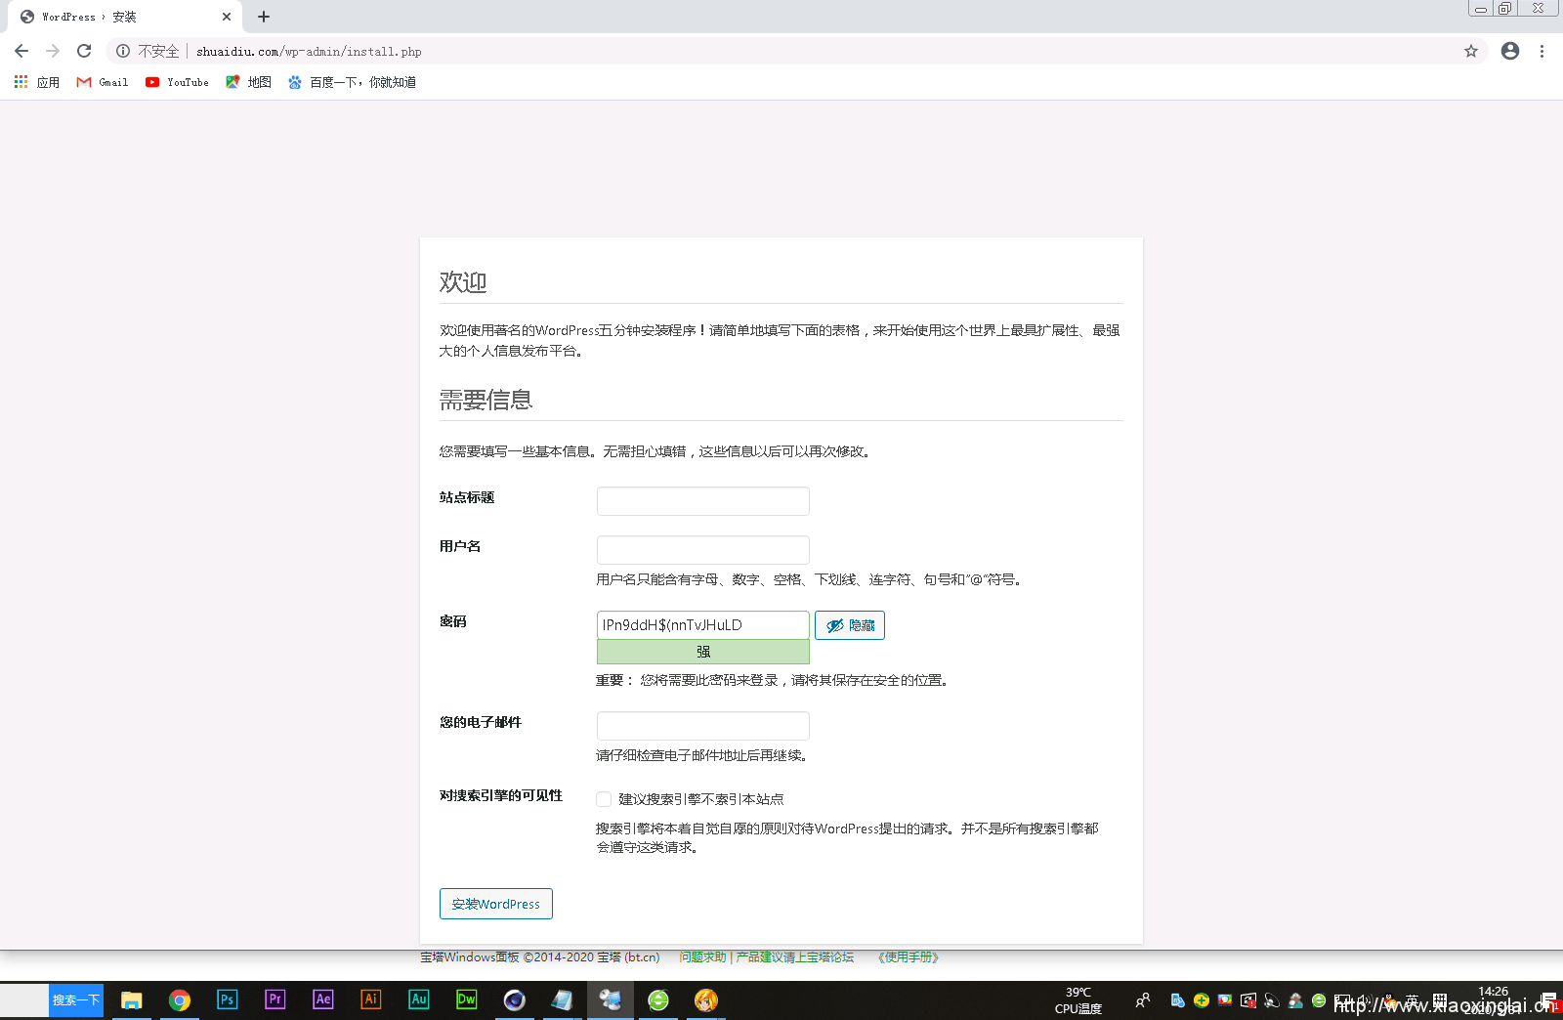Image resolution: width=1563 pixels, height=1020 pixels.
Task: Launch Premiere Pro from the taskbar
Action: [275, 999]
